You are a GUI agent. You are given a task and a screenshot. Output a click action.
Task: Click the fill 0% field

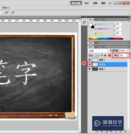123,56
